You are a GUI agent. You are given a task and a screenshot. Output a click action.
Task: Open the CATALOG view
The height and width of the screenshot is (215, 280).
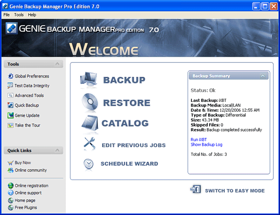point(125,123)
